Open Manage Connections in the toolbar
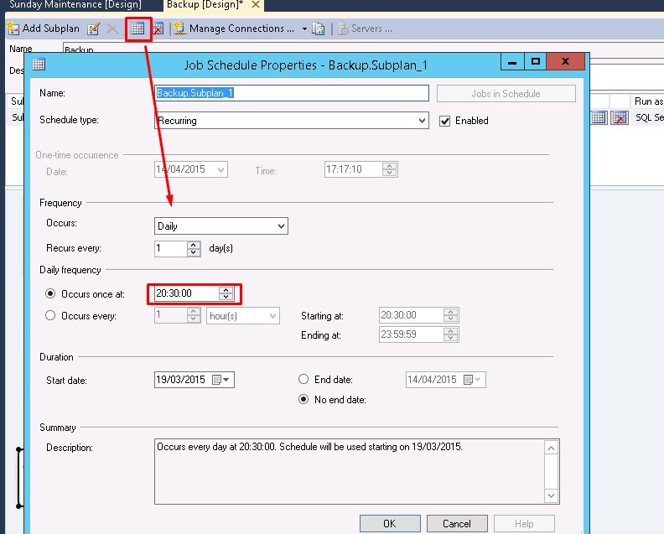The image size is (664, 534). pos(239,29)
